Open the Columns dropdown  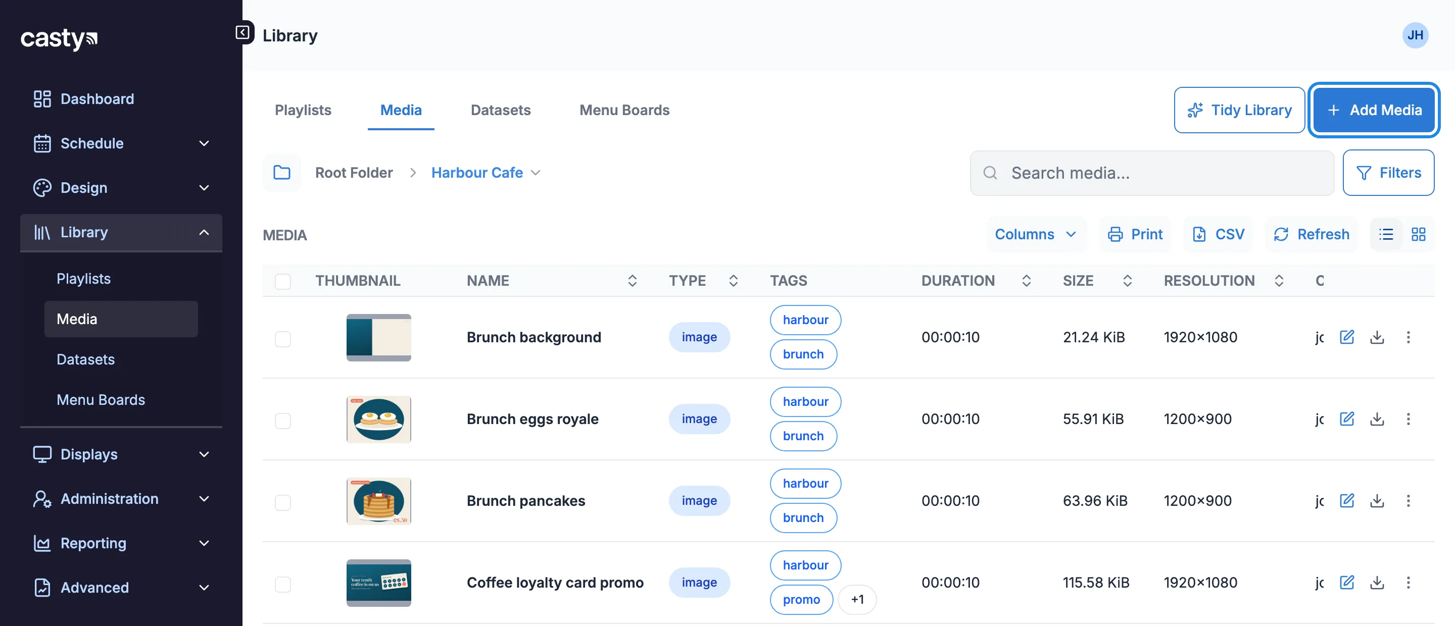pos(1035,234)
